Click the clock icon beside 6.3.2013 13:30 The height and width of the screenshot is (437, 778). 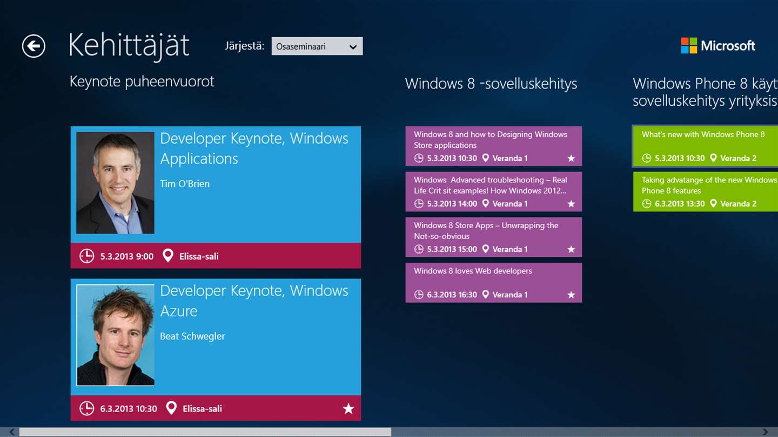tap(647, 203)
